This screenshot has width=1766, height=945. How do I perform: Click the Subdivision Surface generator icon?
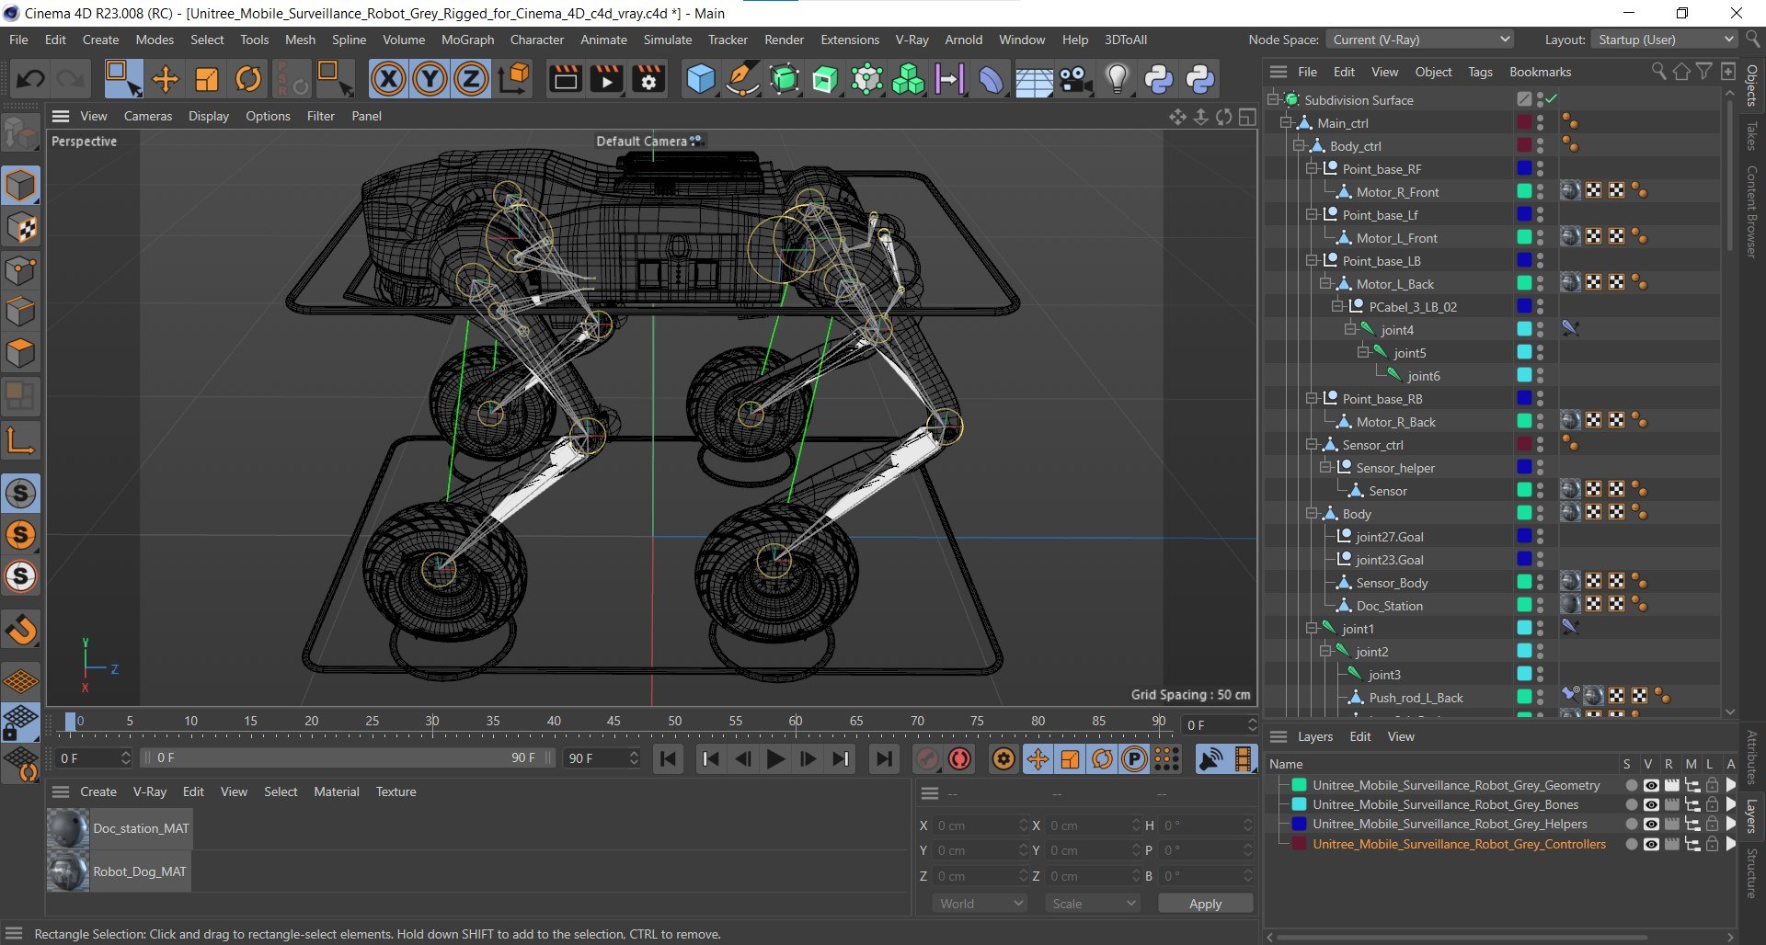click(784, 79)
